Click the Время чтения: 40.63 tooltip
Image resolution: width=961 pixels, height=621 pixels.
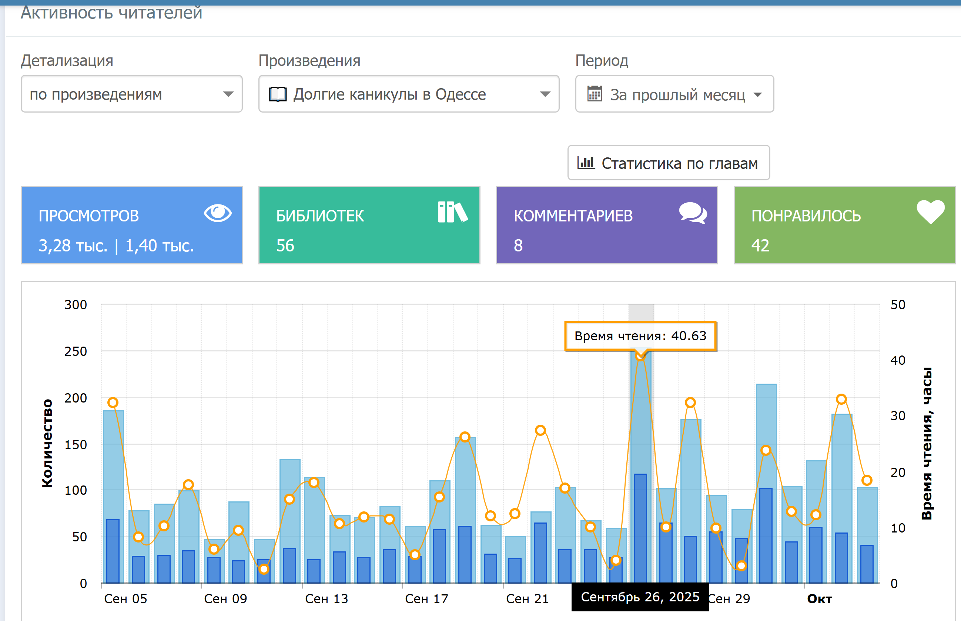[640, 336]
